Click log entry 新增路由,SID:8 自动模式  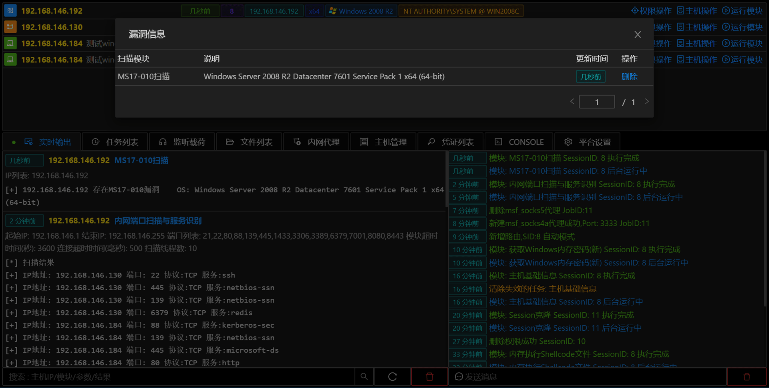pos(531,237)
